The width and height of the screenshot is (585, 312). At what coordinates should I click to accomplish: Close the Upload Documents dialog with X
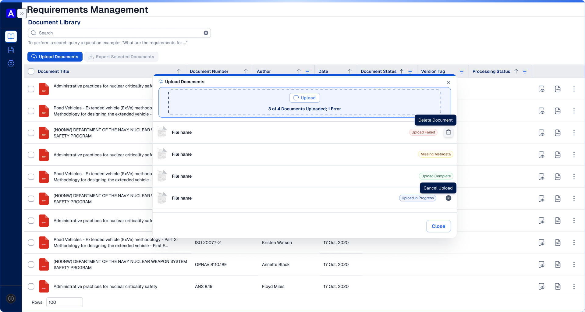point(448,82)
